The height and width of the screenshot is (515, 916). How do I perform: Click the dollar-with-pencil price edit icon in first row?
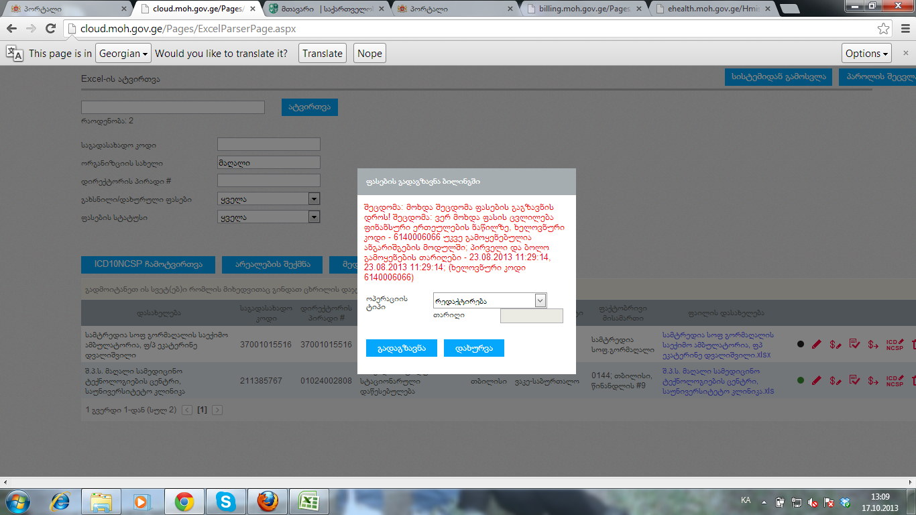[x=835, y=344]
